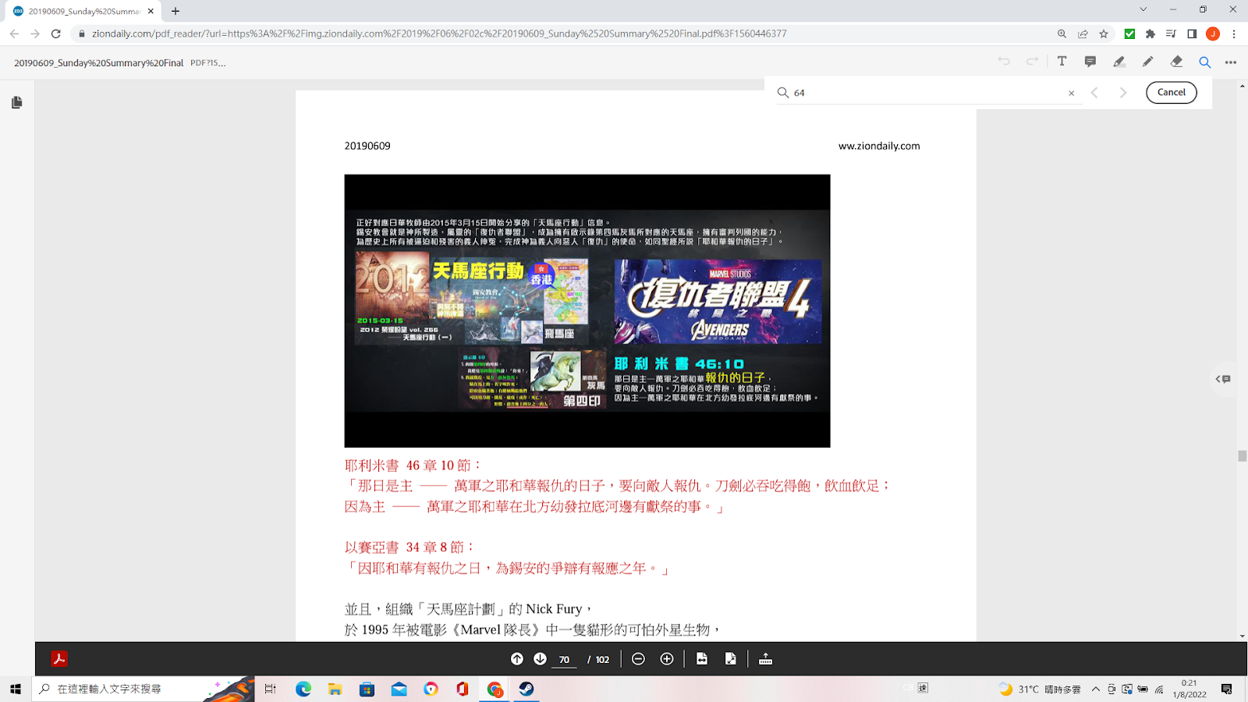Go to previous page using up arrow
This screenshot has width=1248, height=702.
517,659
